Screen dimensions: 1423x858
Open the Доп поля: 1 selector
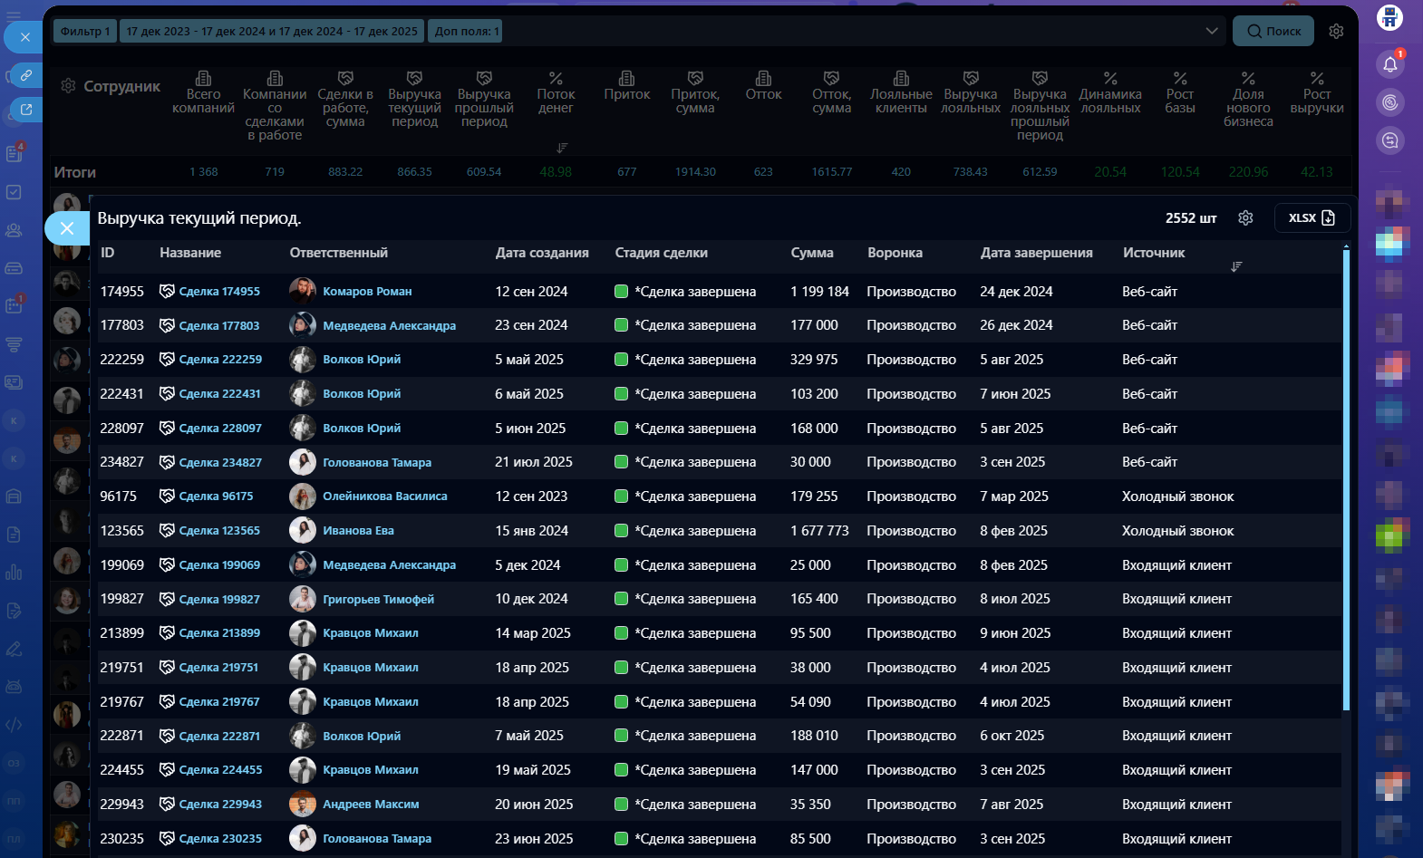click(466, 31)
